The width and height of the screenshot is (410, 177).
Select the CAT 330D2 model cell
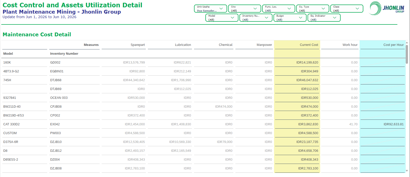click(11, 124)
